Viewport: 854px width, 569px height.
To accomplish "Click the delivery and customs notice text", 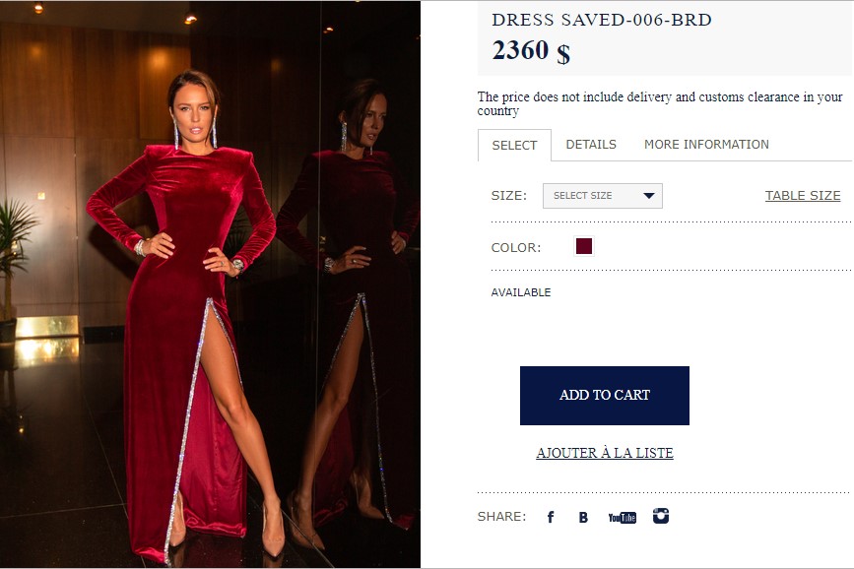I will (x=660, y=103).
